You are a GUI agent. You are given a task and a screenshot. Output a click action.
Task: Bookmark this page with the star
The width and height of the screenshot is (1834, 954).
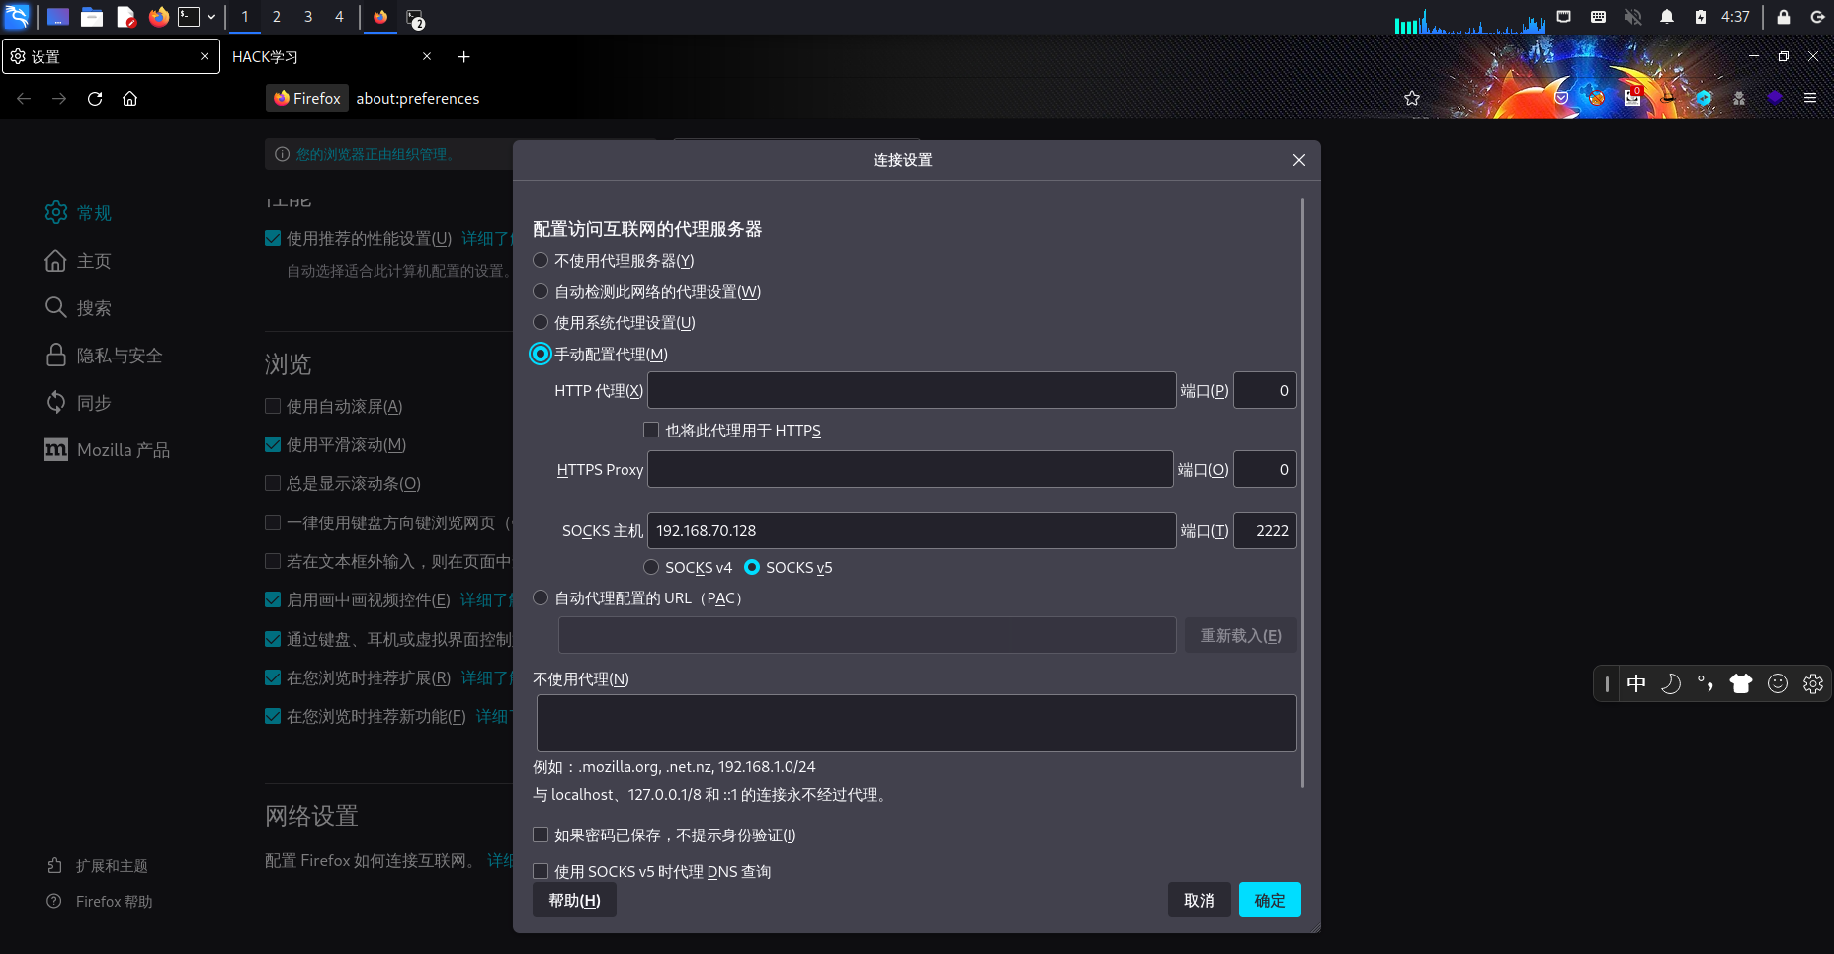point(1412,98)
